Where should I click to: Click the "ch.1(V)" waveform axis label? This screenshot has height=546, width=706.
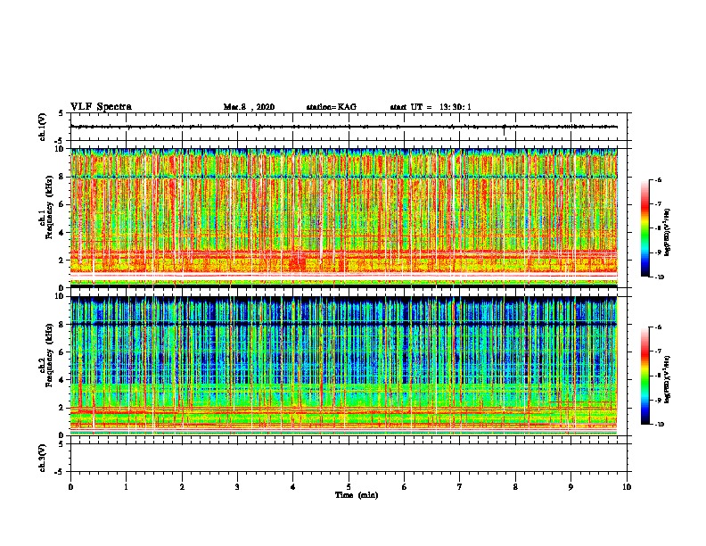point(43,127)
